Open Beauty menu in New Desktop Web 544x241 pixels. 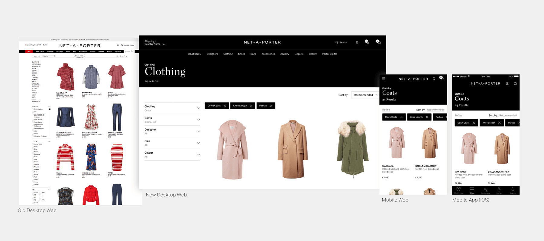(x=313, y=54)
